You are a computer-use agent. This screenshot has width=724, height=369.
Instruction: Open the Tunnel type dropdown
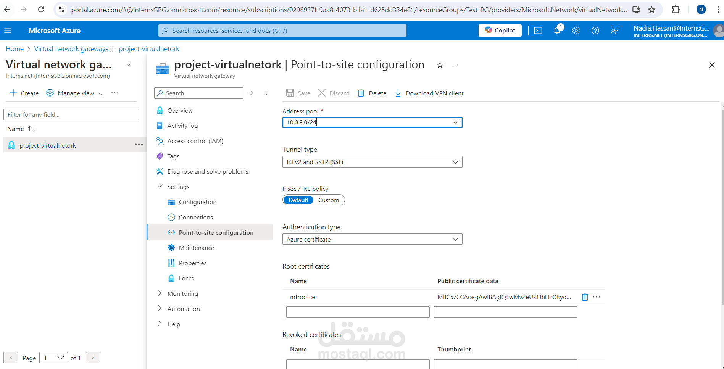pyautogui.click(x=372, y=162)
